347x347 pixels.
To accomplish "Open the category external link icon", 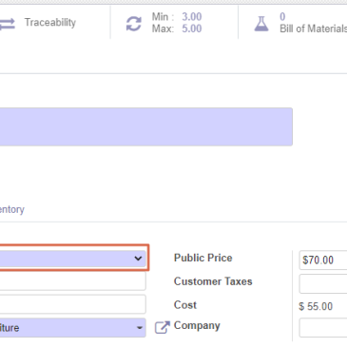I will tap(163, 327).
